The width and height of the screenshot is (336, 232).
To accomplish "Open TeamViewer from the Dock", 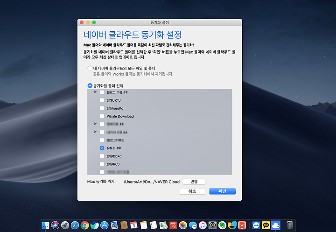I will 256,225.
